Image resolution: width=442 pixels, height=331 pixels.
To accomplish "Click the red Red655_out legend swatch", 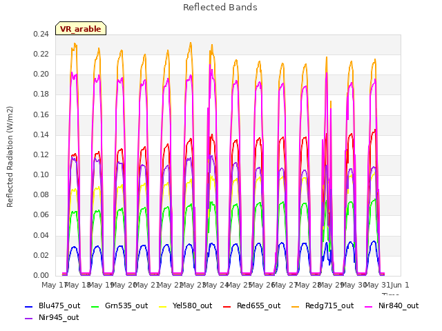I will pyautogui.click(x=227, y=306).
